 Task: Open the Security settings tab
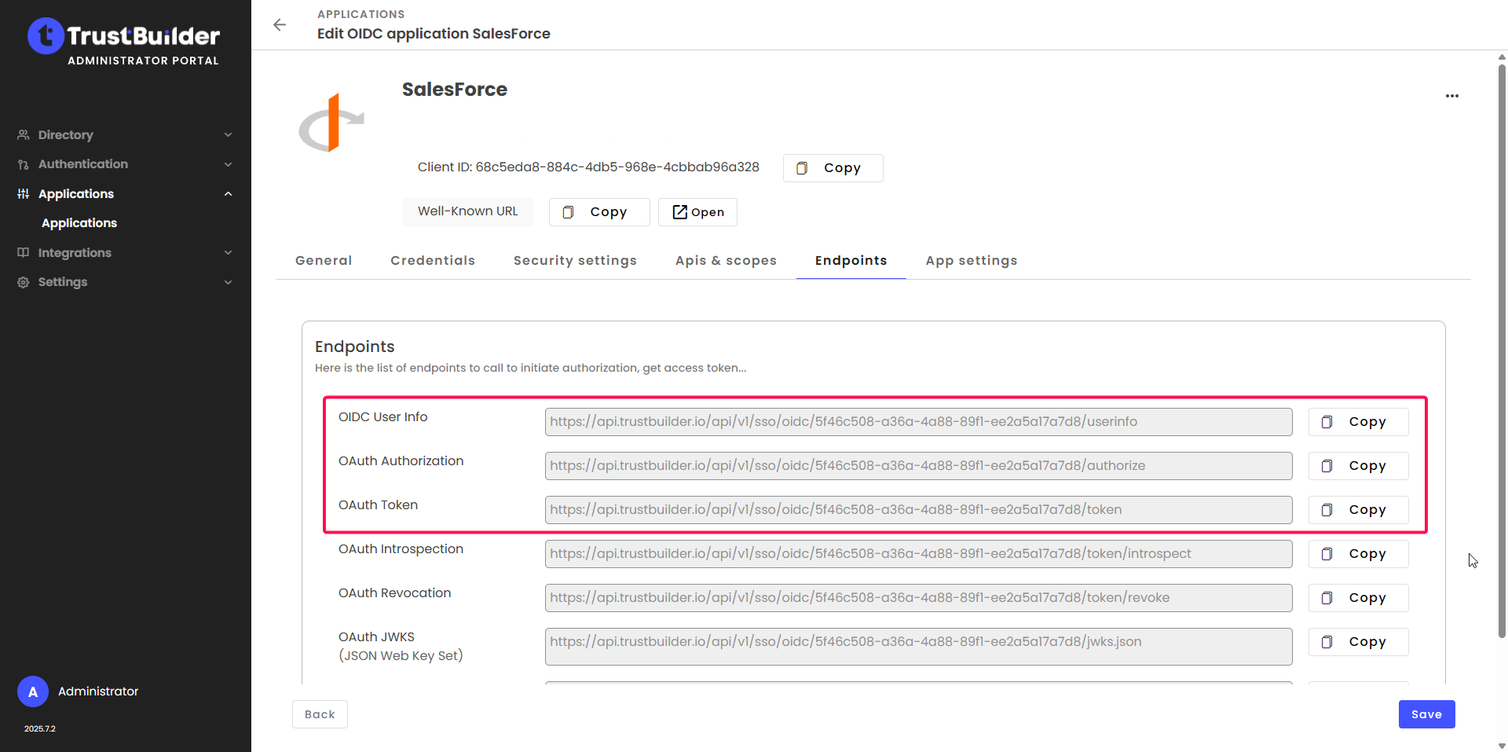(575, 261)
